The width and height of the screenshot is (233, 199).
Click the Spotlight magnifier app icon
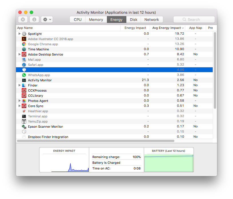coord(24,34)
